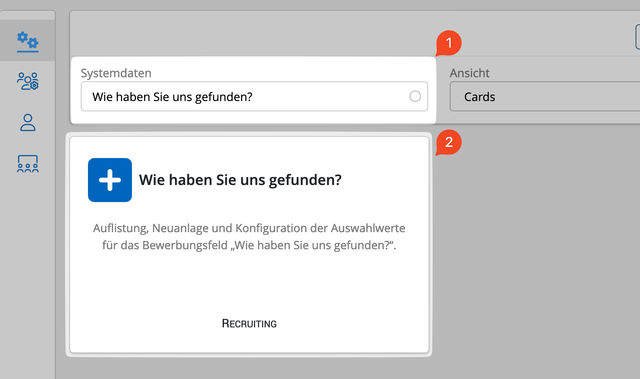This screenshot has height=379, width=640.
Task: Click the orange marker number 1
Action: pyautogui.click(x=449, y=43)
